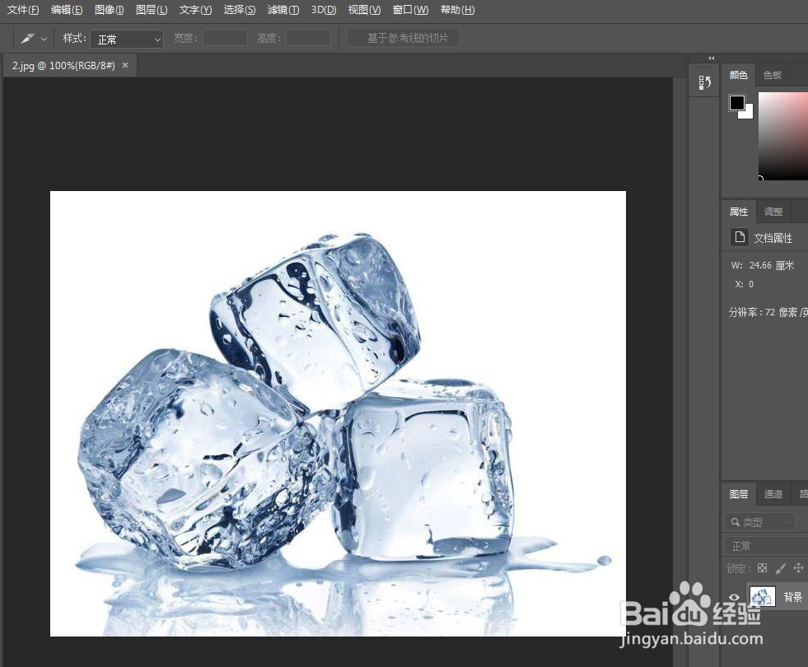Image resolution: width=808 pixels, height=667 pixels.
Task: Click the lock transparent pixels checkerboard icon
Action: (762, 567)
